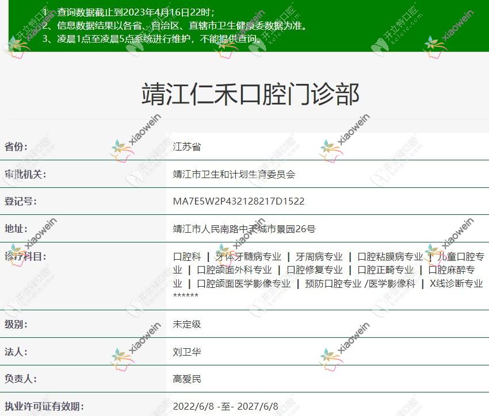
Task: Click the 口腔颌面医学影像专业 entry
Action: pyautogui.click(x=243, y=283)
